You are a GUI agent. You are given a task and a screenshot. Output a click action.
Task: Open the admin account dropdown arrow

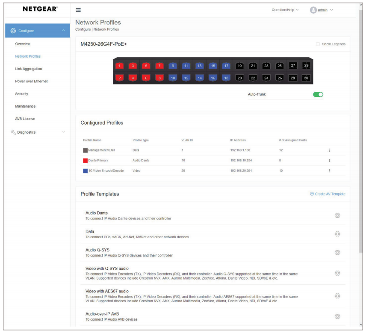point(331,10)
